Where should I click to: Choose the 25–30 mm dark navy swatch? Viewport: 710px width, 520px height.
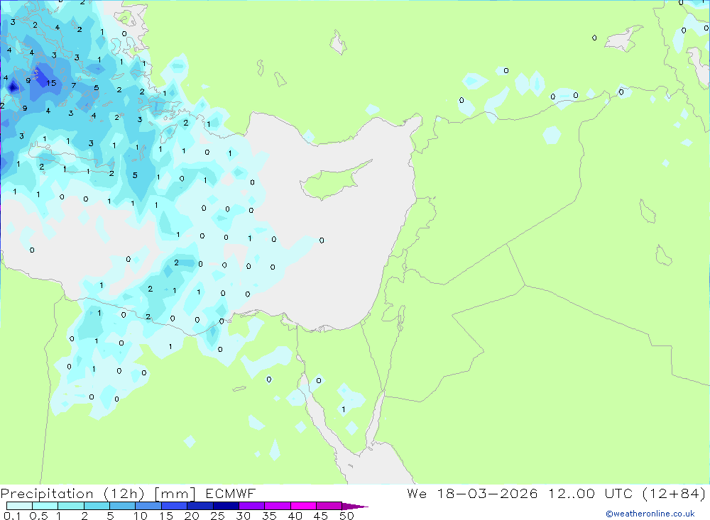click(x=226, y=506)
